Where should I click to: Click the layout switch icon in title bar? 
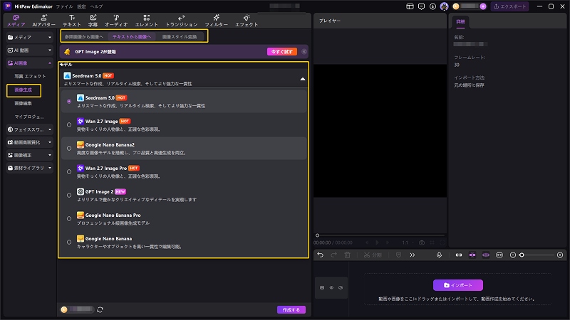[410, 6]
